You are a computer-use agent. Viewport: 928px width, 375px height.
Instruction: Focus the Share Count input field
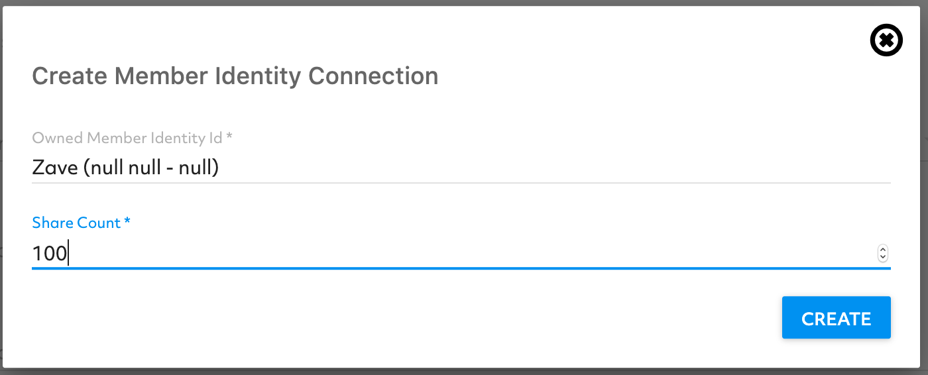(461, 253)
